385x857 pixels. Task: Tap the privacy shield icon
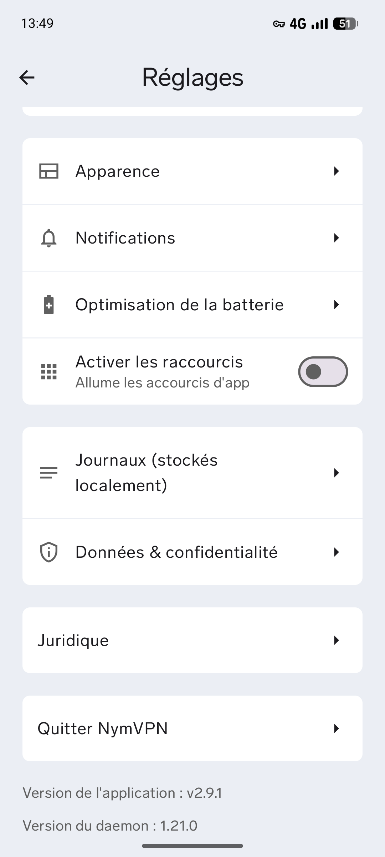(49, 552)
